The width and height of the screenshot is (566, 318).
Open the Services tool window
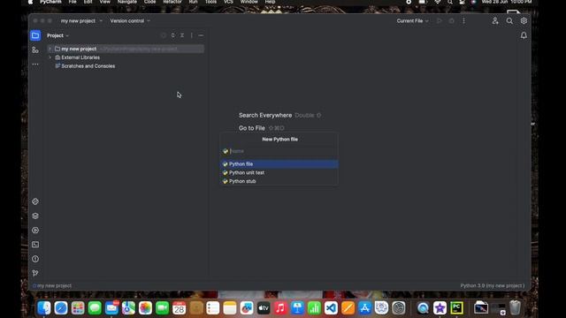coord(35,230)
